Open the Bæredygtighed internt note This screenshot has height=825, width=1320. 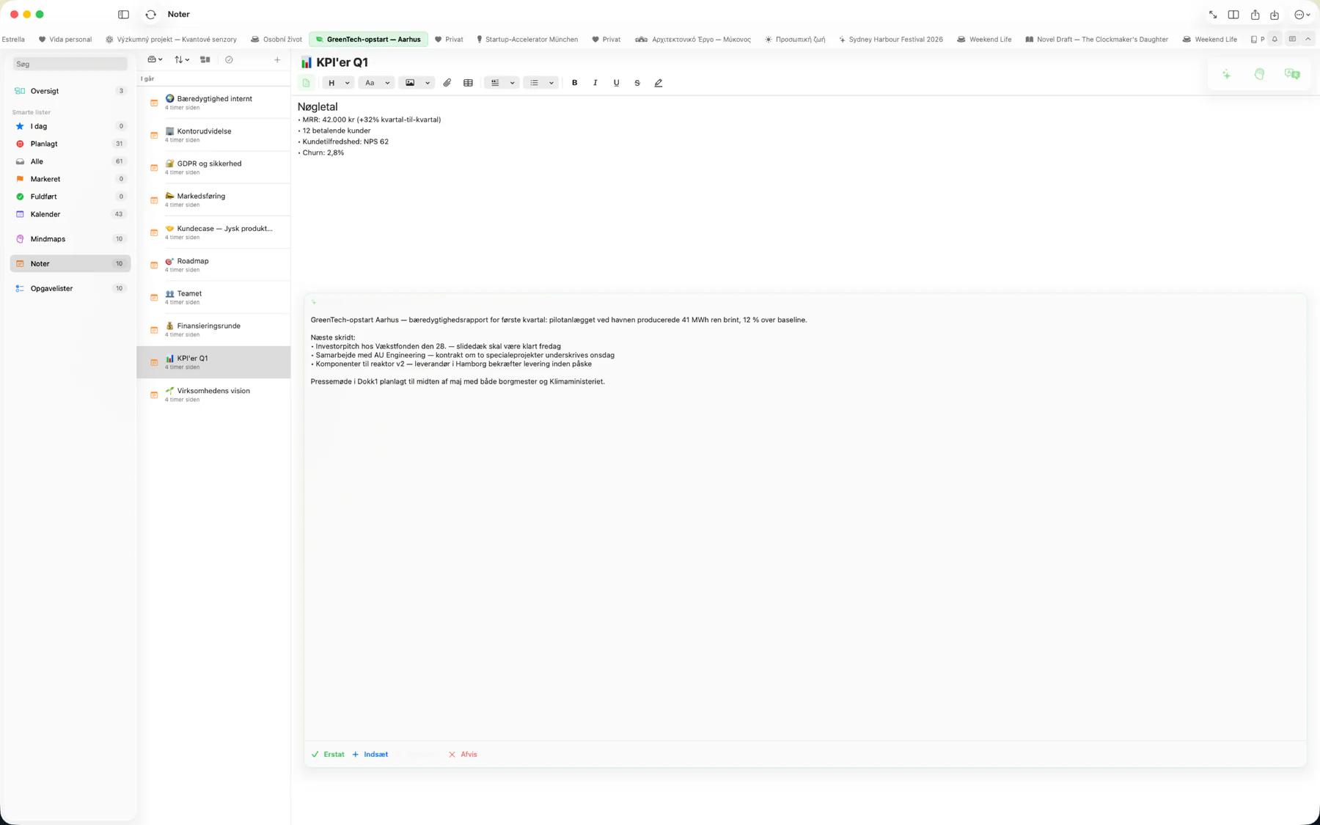(x=213, y=103)
